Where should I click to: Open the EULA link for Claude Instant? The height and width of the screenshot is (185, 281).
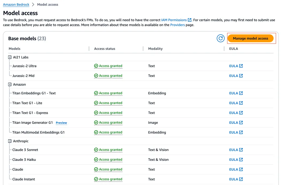[236, 179]
